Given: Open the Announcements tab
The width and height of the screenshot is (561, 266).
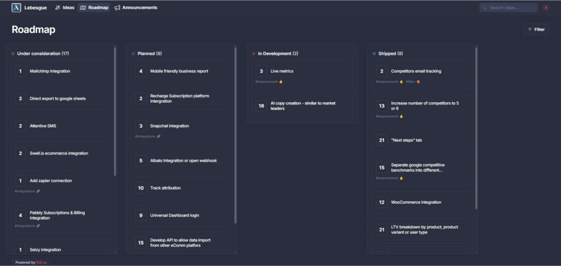Looking at the screenshot, I should 136,8.
